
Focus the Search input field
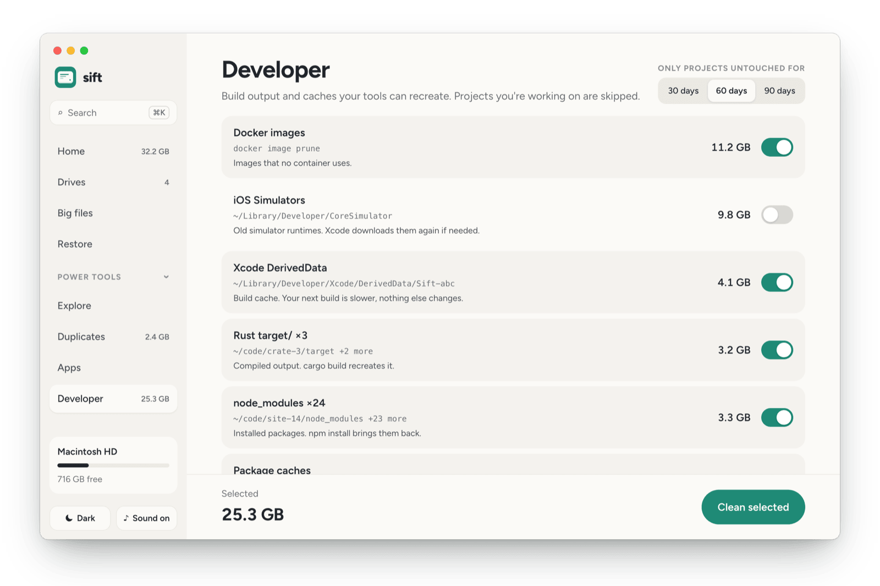[x=113, y=113]
